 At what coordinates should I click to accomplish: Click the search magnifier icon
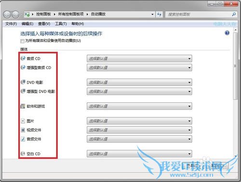[x=234, y=14]
